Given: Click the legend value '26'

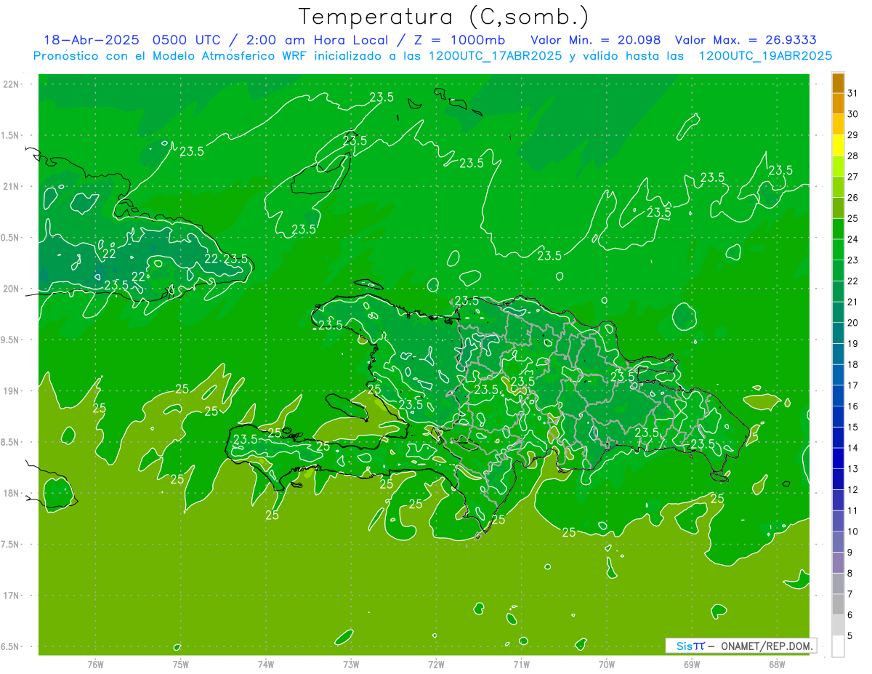Looking at the screenshot, I should 853,198.
